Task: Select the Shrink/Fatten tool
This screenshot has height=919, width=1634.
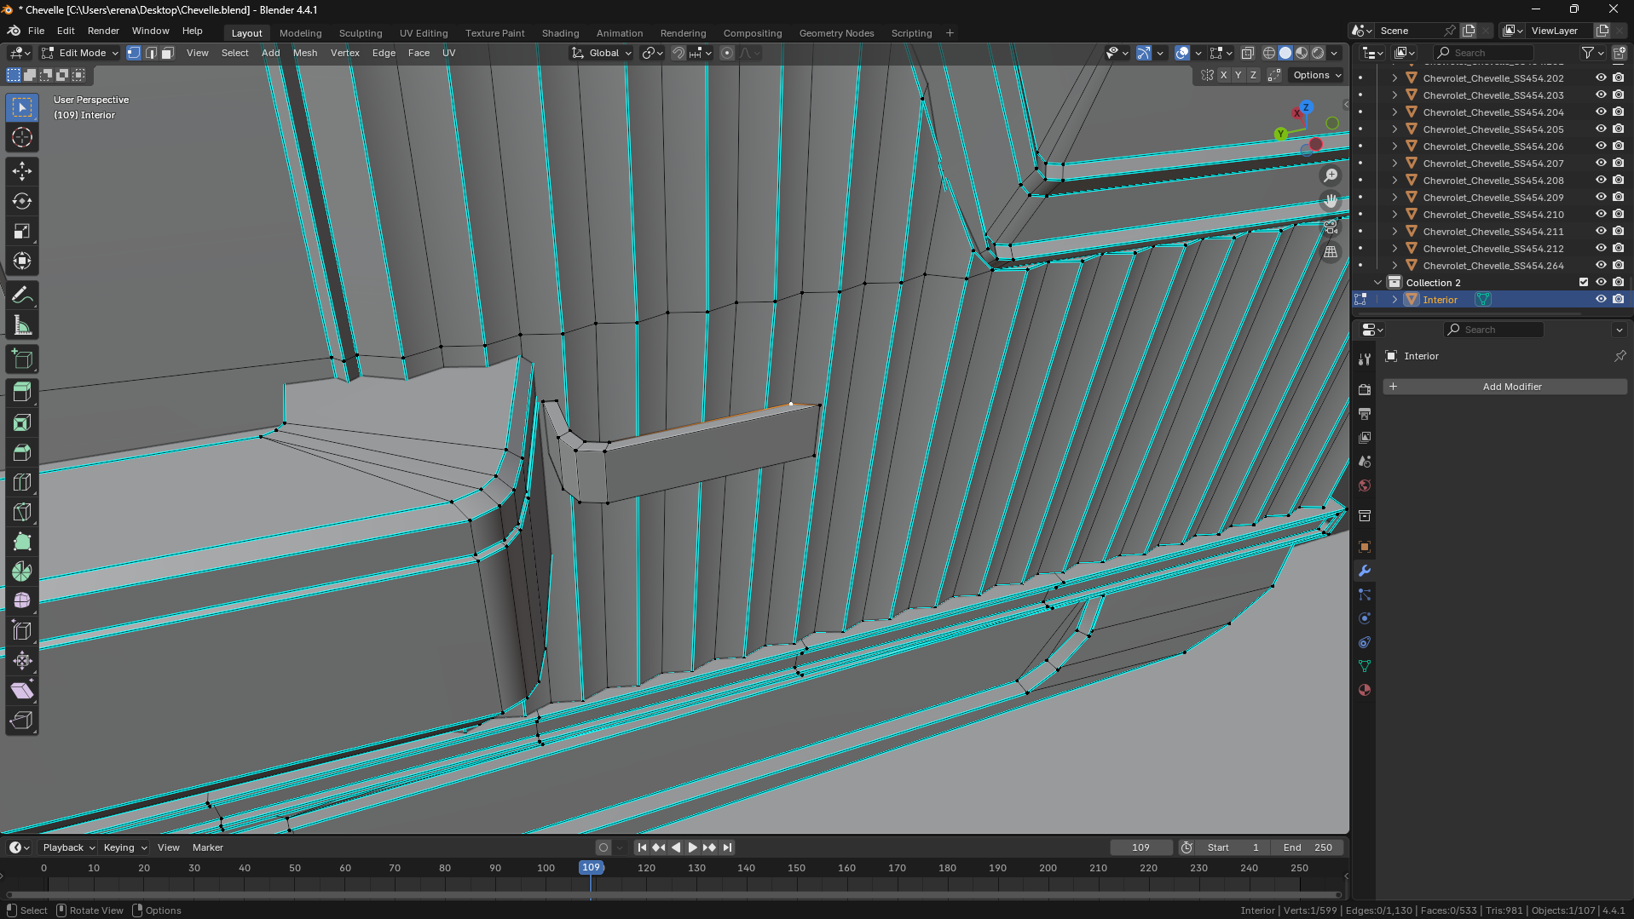Action: pos(22,661)
